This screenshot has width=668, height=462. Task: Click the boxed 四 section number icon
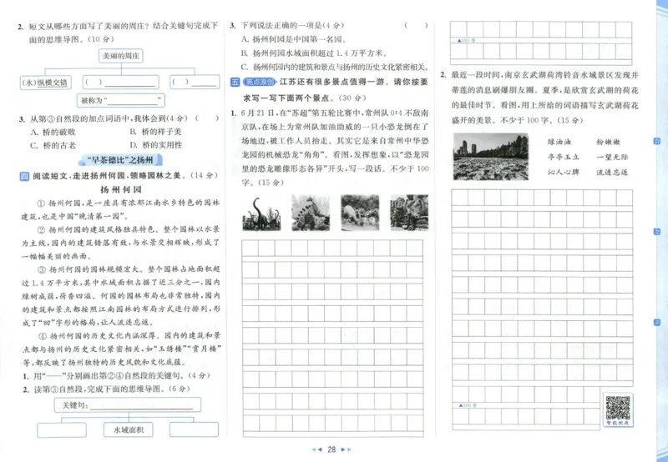pyautogui.click(x=25, y=176)
